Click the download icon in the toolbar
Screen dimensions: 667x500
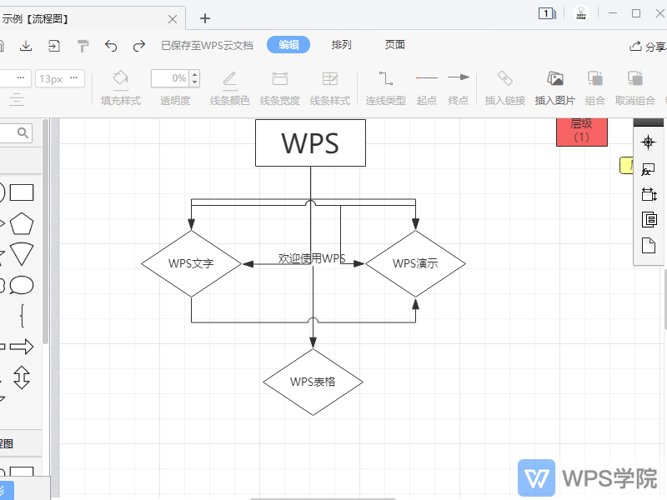pos(26,46)
